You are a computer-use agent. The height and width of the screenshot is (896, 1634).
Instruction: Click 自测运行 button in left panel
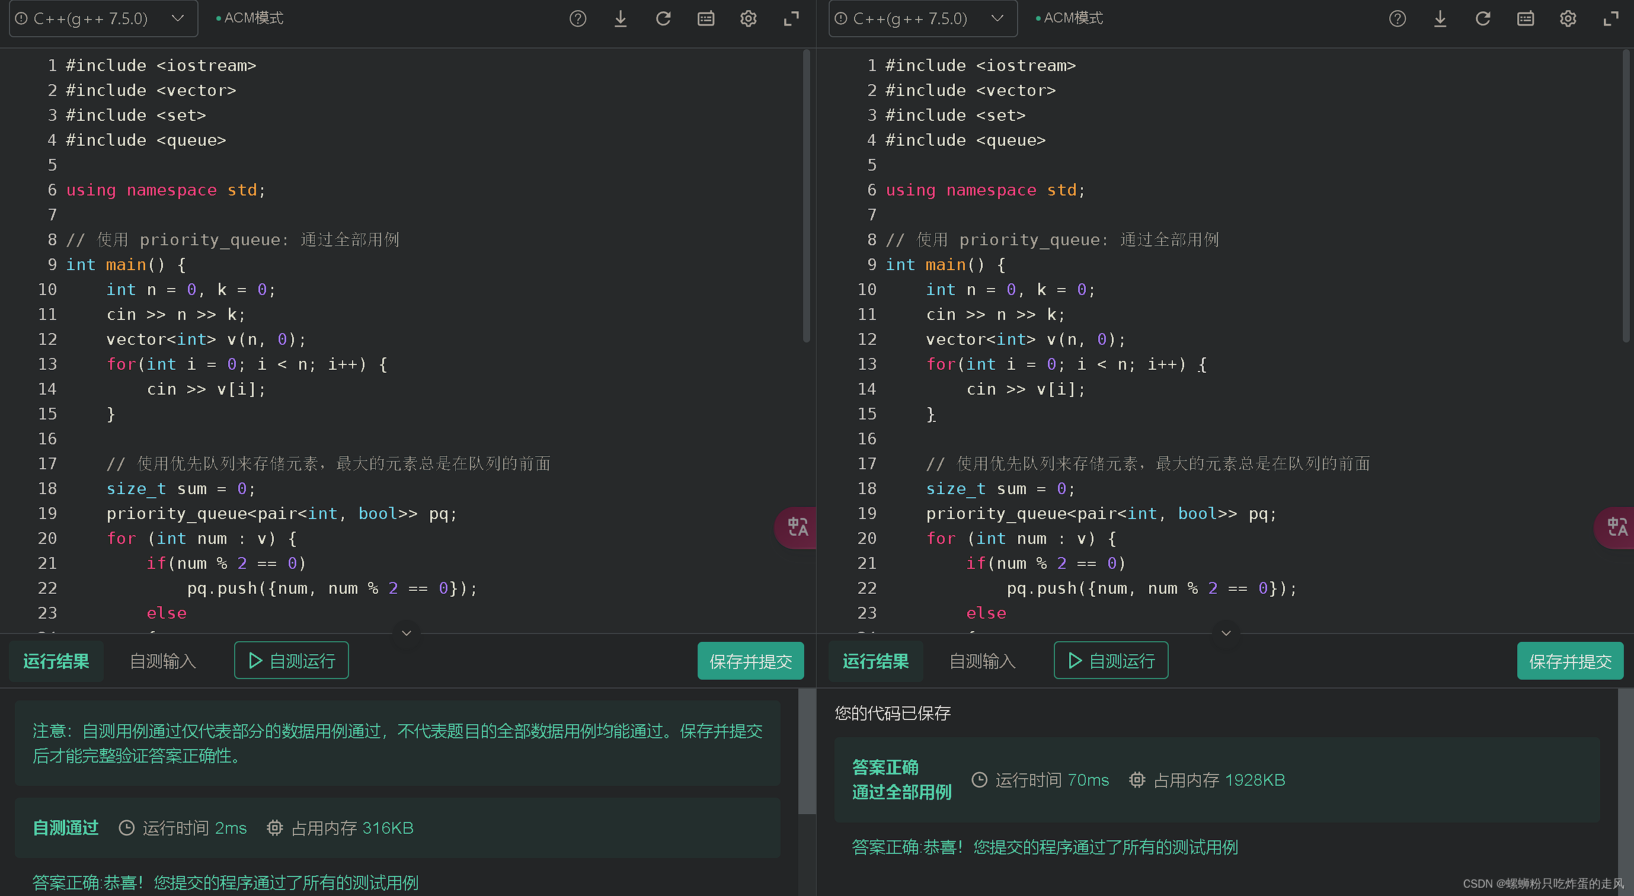[x=291, y=660]
